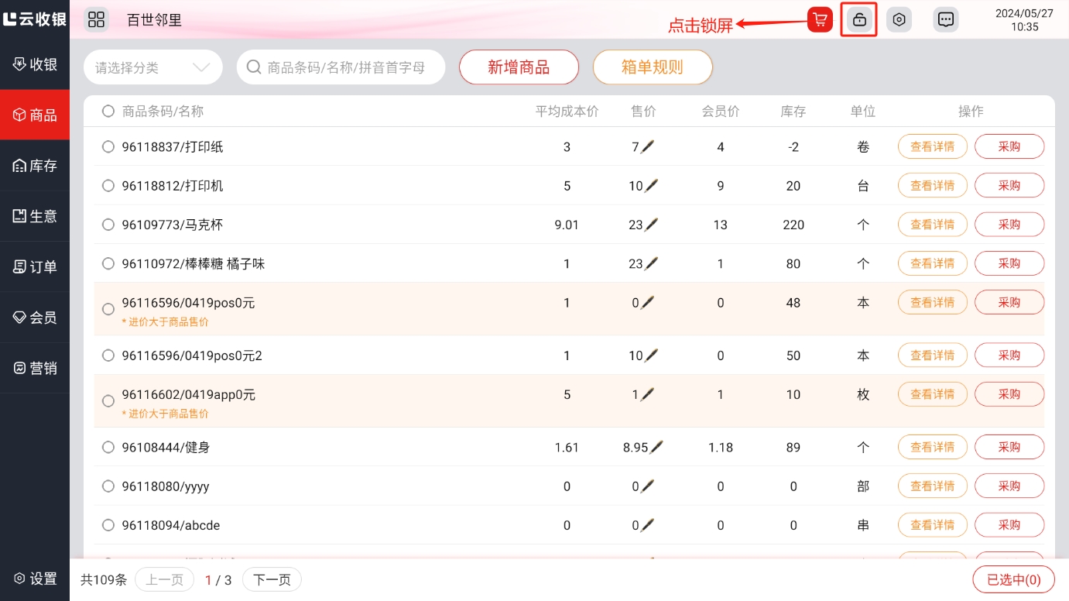The height and width of the screenshot is (601, 1069).
Task: Click the lock screen icon
Action: coord(858,20)
